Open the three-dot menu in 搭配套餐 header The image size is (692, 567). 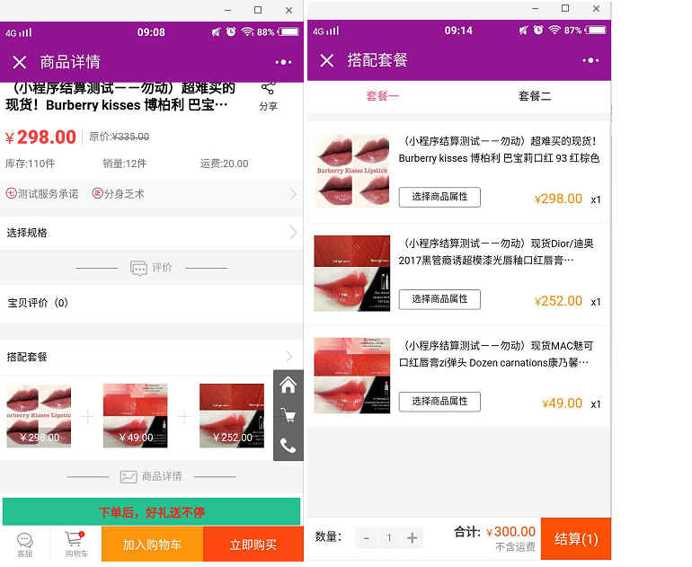(x=590, y=60)
